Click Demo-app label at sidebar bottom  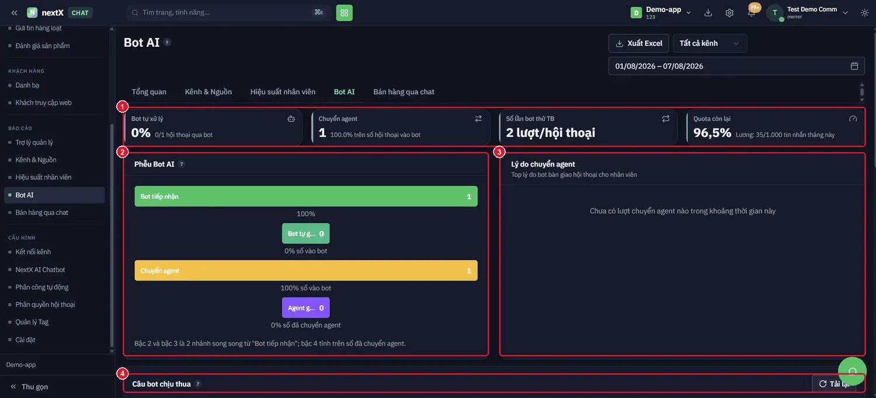click(21, 365)
